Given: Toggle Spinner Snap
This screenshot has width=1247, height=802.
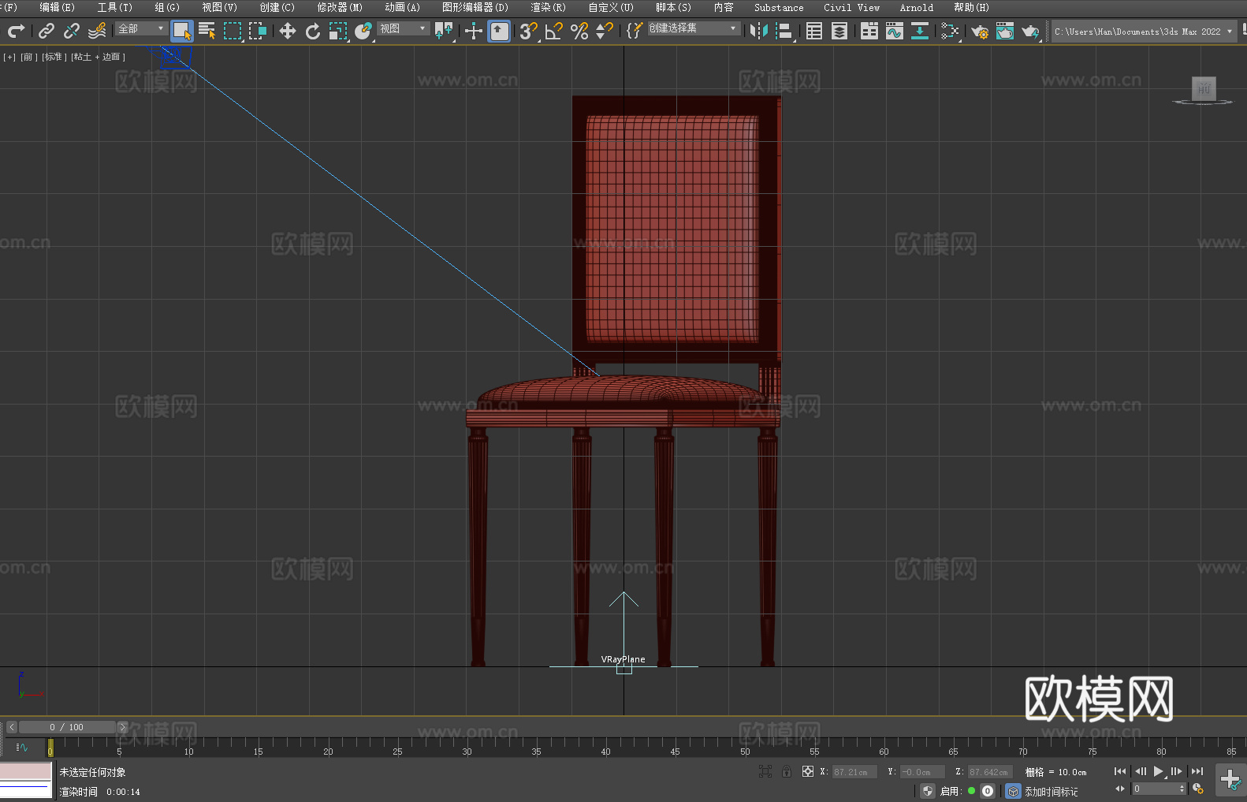Looking at the screenshot, I should (605, 31).
